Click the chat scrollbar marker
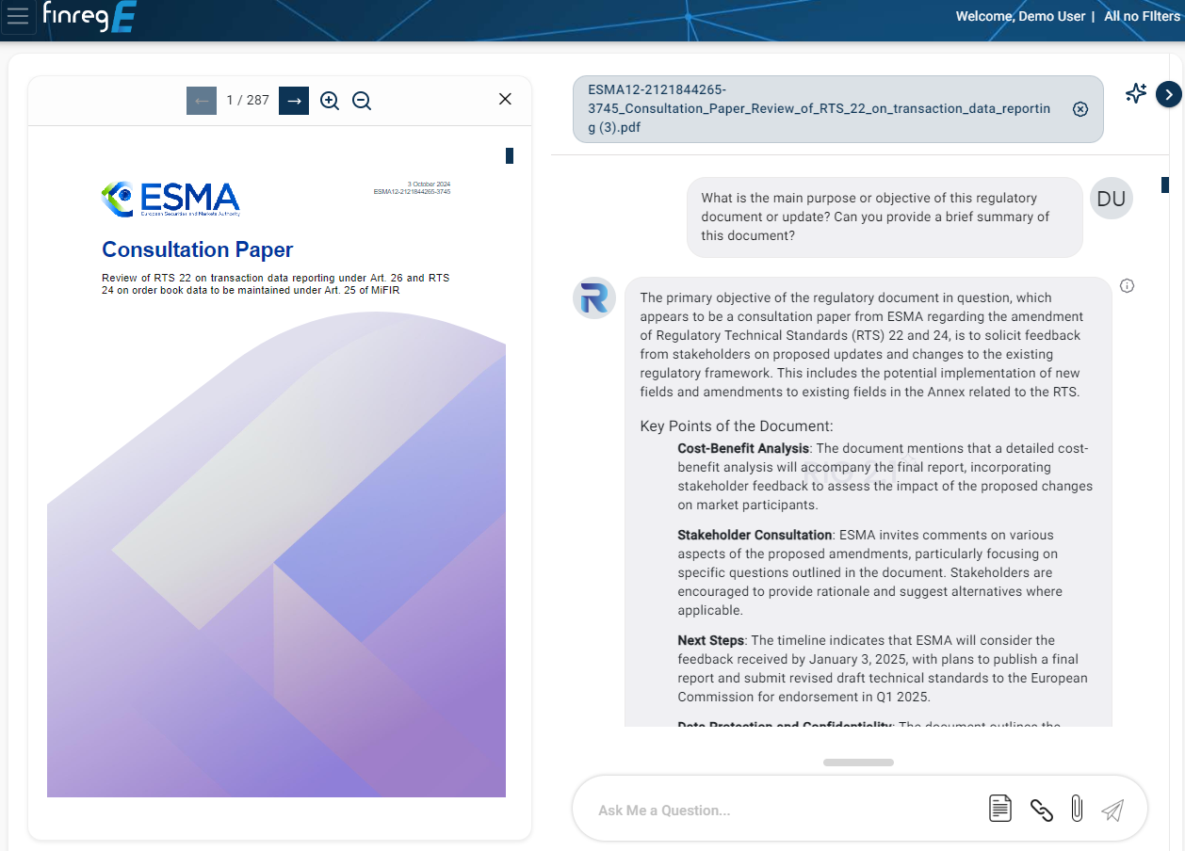This screenshot has height=851, width=1185. [1165, 185]
